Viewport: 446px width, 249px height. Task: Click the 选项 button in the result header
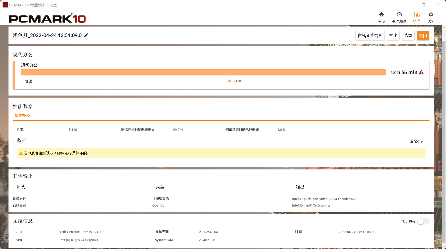408,36
